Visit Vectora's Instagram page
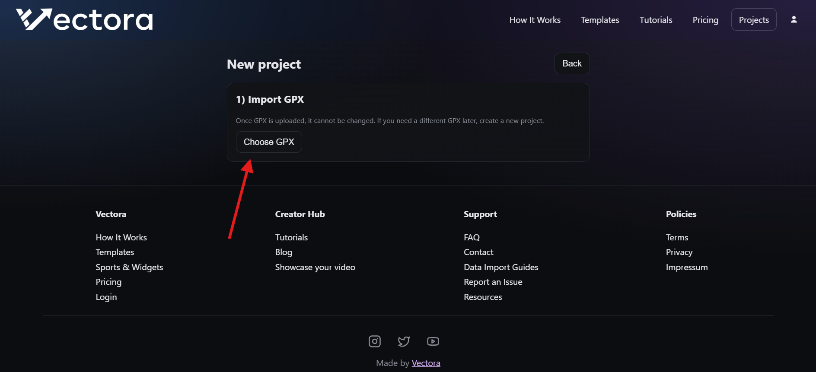 [x=374, y=341]
